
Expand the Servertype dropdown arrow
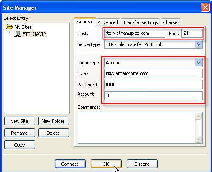click(x=198, y=44)
